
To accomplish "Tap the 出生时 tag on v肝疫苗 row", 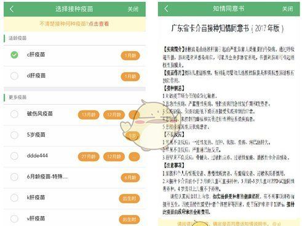I will 129,219.
